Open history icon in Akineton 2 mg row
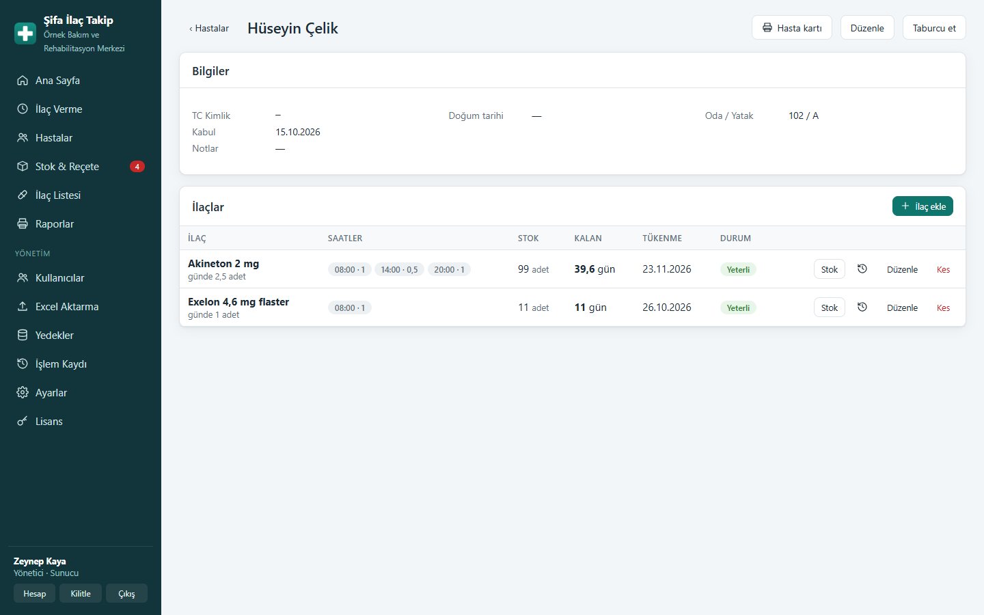Screen dimensions: 984x615 [862, 269]
